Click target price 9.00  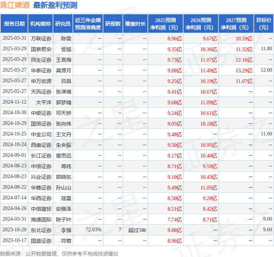click(x=267, y=219)
